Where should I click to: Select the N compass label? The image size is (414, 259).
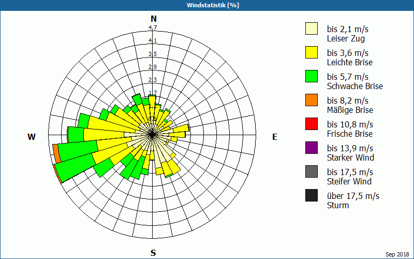[153, 19]
